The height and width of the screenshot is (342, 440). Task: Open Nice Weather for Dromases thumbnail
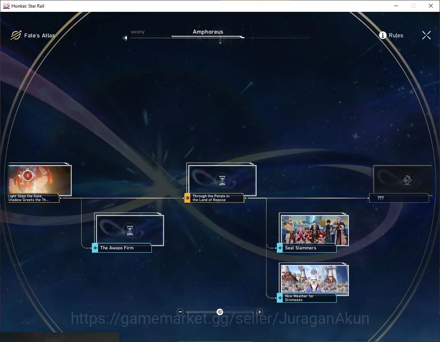315,280
